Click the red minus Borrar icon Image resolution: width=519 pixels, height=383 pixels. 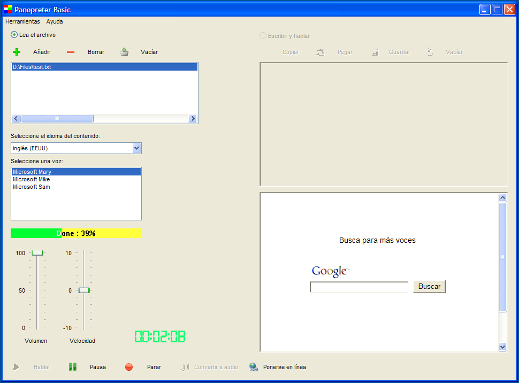[x=71, y=52]
